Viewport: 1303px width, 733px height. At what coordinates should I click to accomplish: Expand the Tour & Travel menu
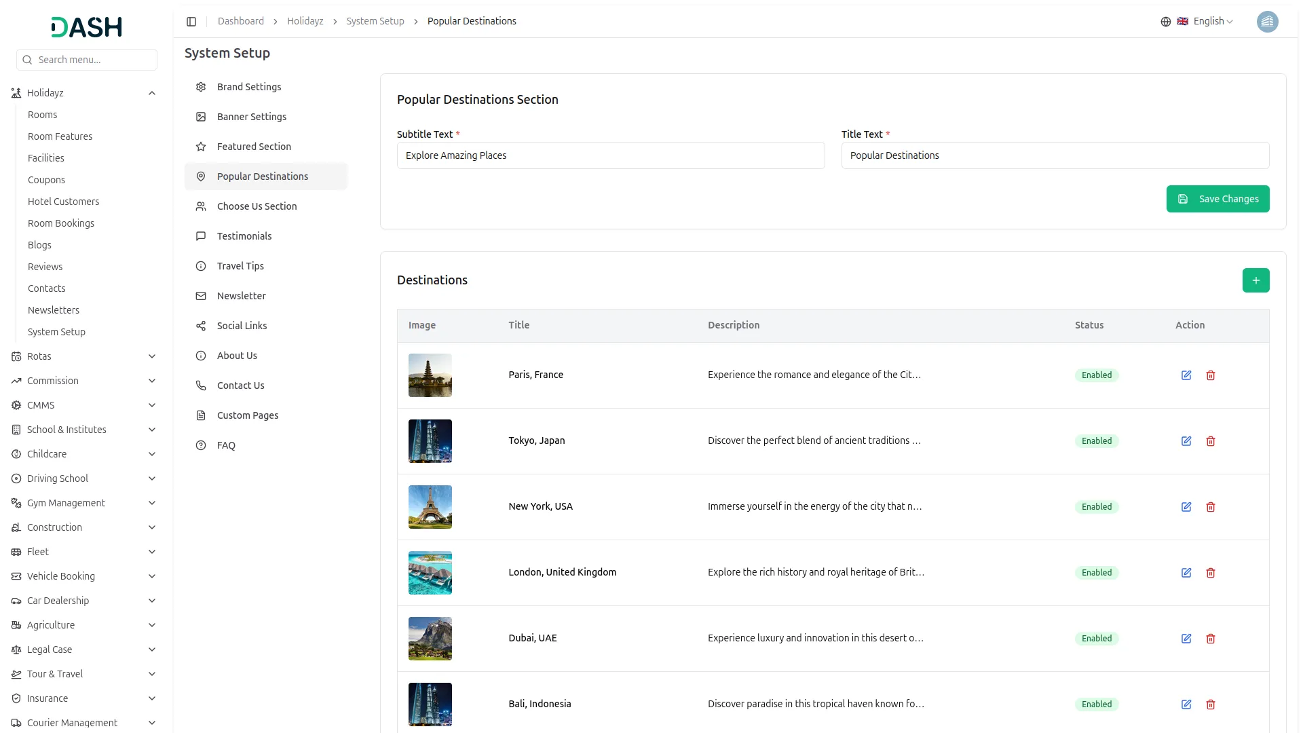pos(152,674)
